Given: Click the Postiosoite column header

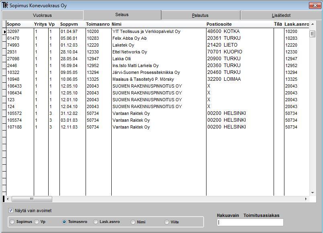Looking at the screenshot, I should [240, 24].
